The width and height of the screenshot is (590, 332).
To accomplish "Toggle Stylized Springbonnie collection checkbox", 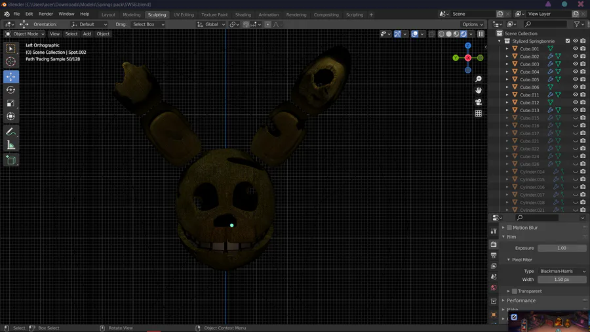I will 568,41.
